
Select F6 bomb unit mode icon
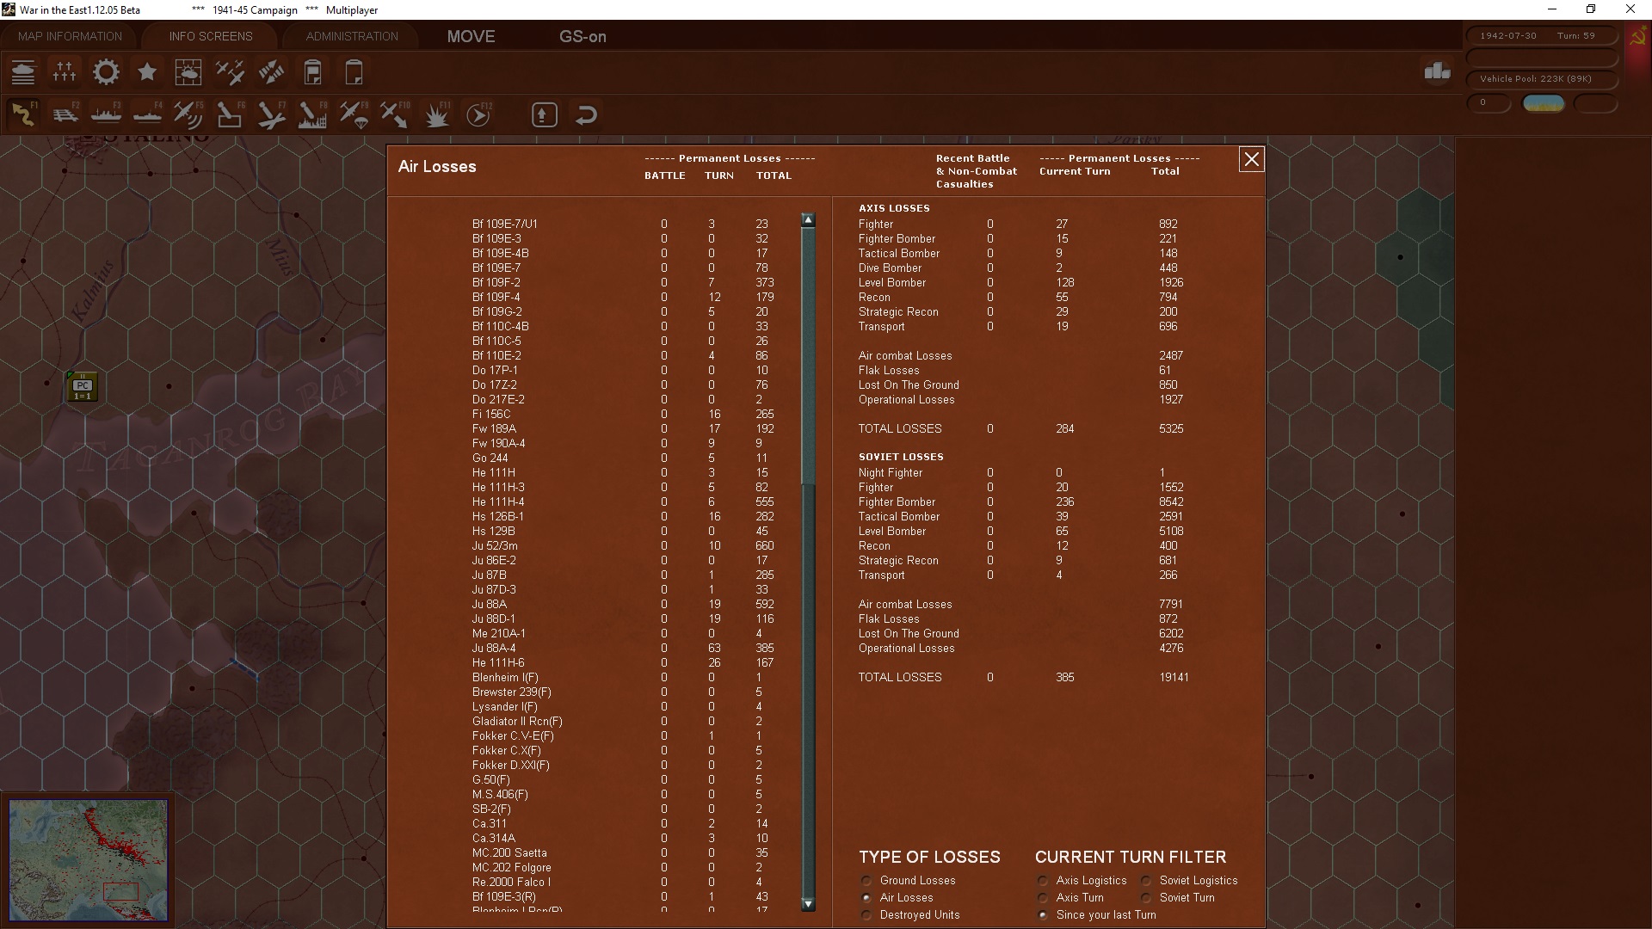230,114
